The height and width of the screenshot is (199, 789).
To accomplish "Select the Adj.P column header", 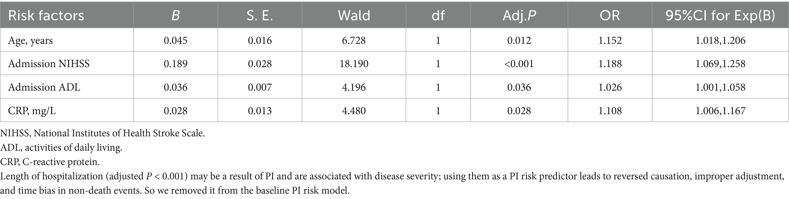I will (x=519, y=16).
